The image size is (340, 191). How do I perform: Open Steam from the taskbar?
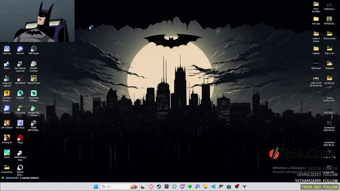pos(159,187)
